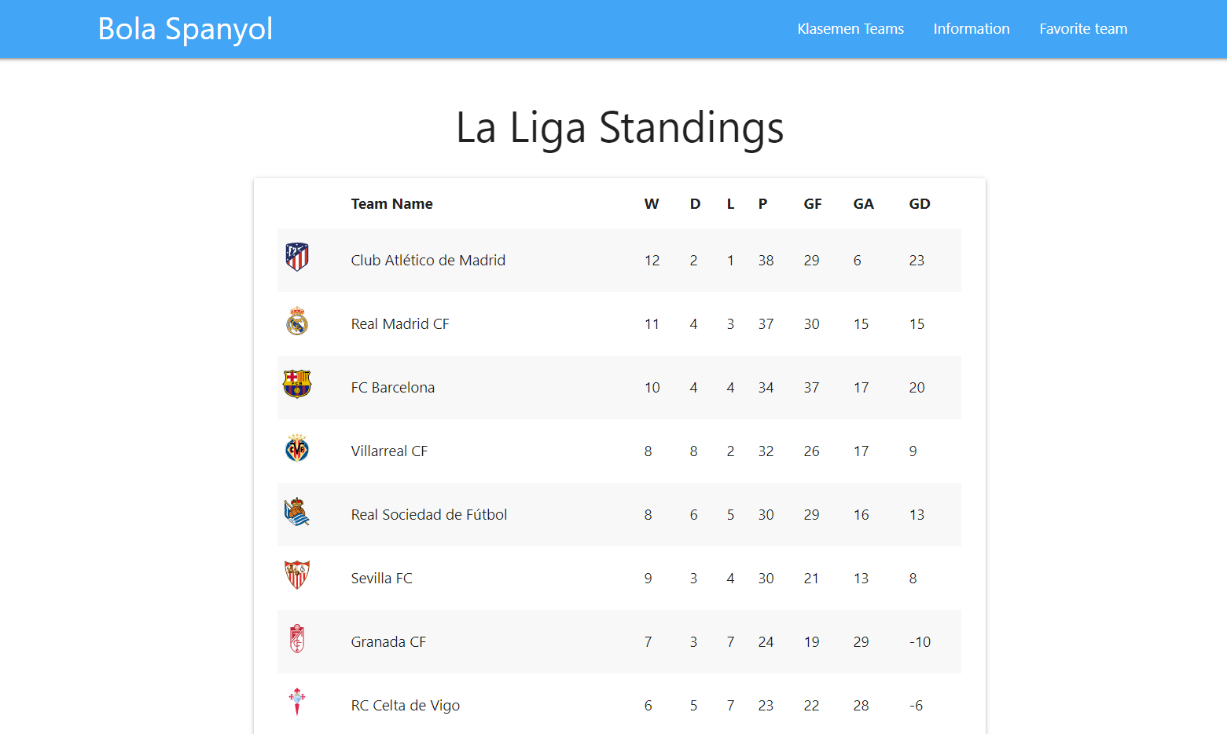This screenshot has width=1227, height=734.
Task: Select the FC Barcelona crest
Action: (x=297, y=385)
